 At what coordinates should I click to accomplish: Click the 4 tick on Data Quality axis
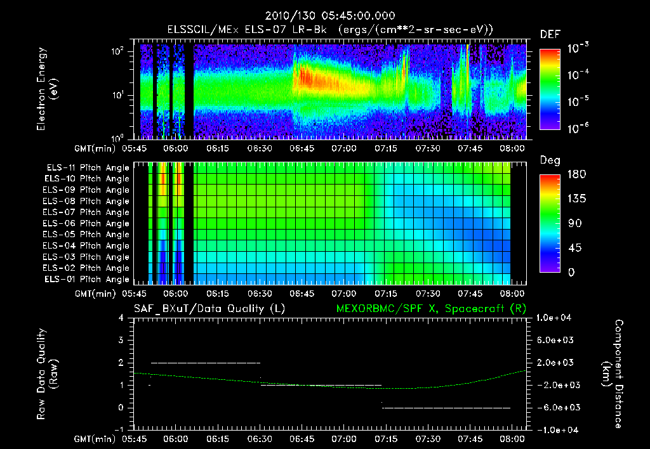click(121, 318)
